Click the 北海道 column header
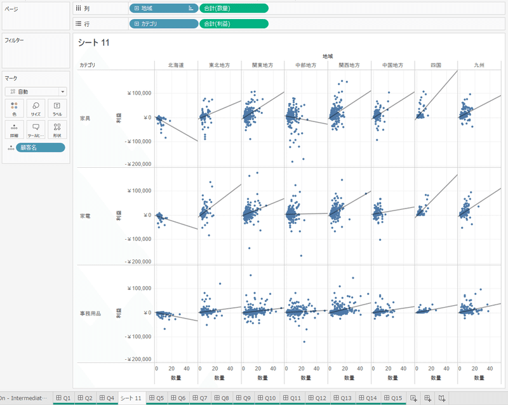Image resolution: width=508 pixels, height=405 pixels. coord(176,65)
